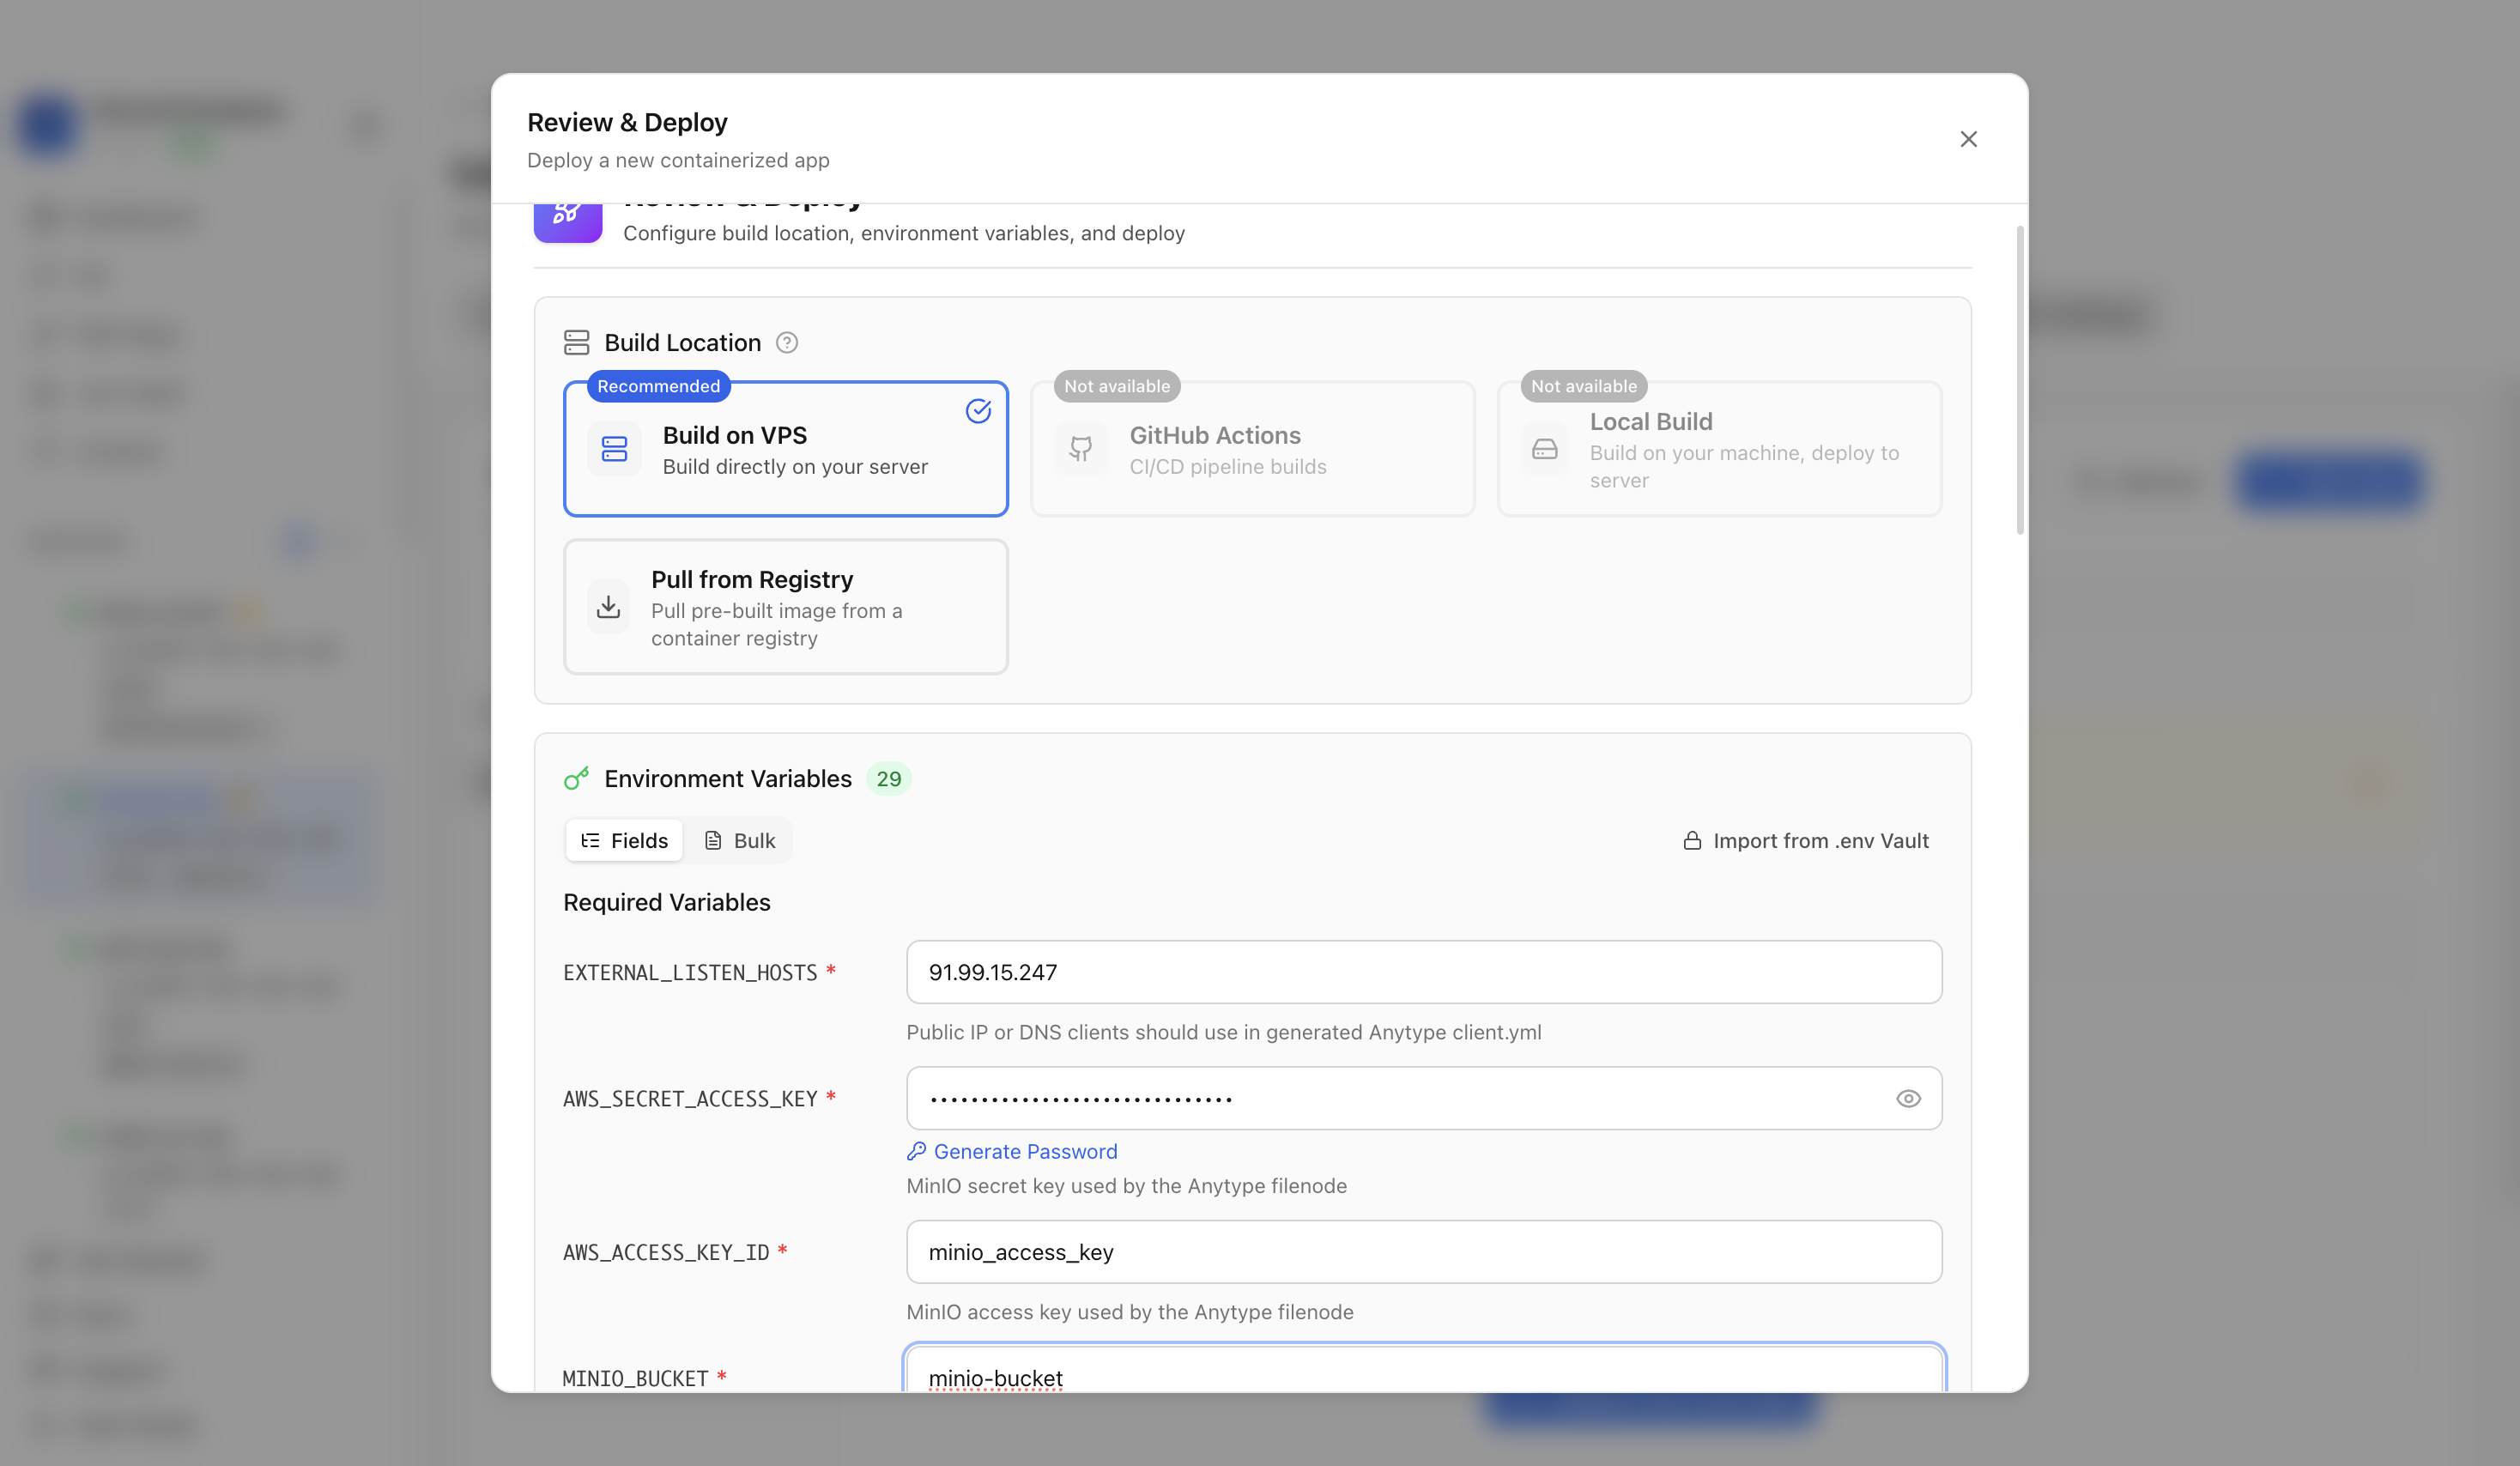This screenshot has width=2520, height=1466.
Task: Click the Generate Password link
Action: click(1012, 1152)
